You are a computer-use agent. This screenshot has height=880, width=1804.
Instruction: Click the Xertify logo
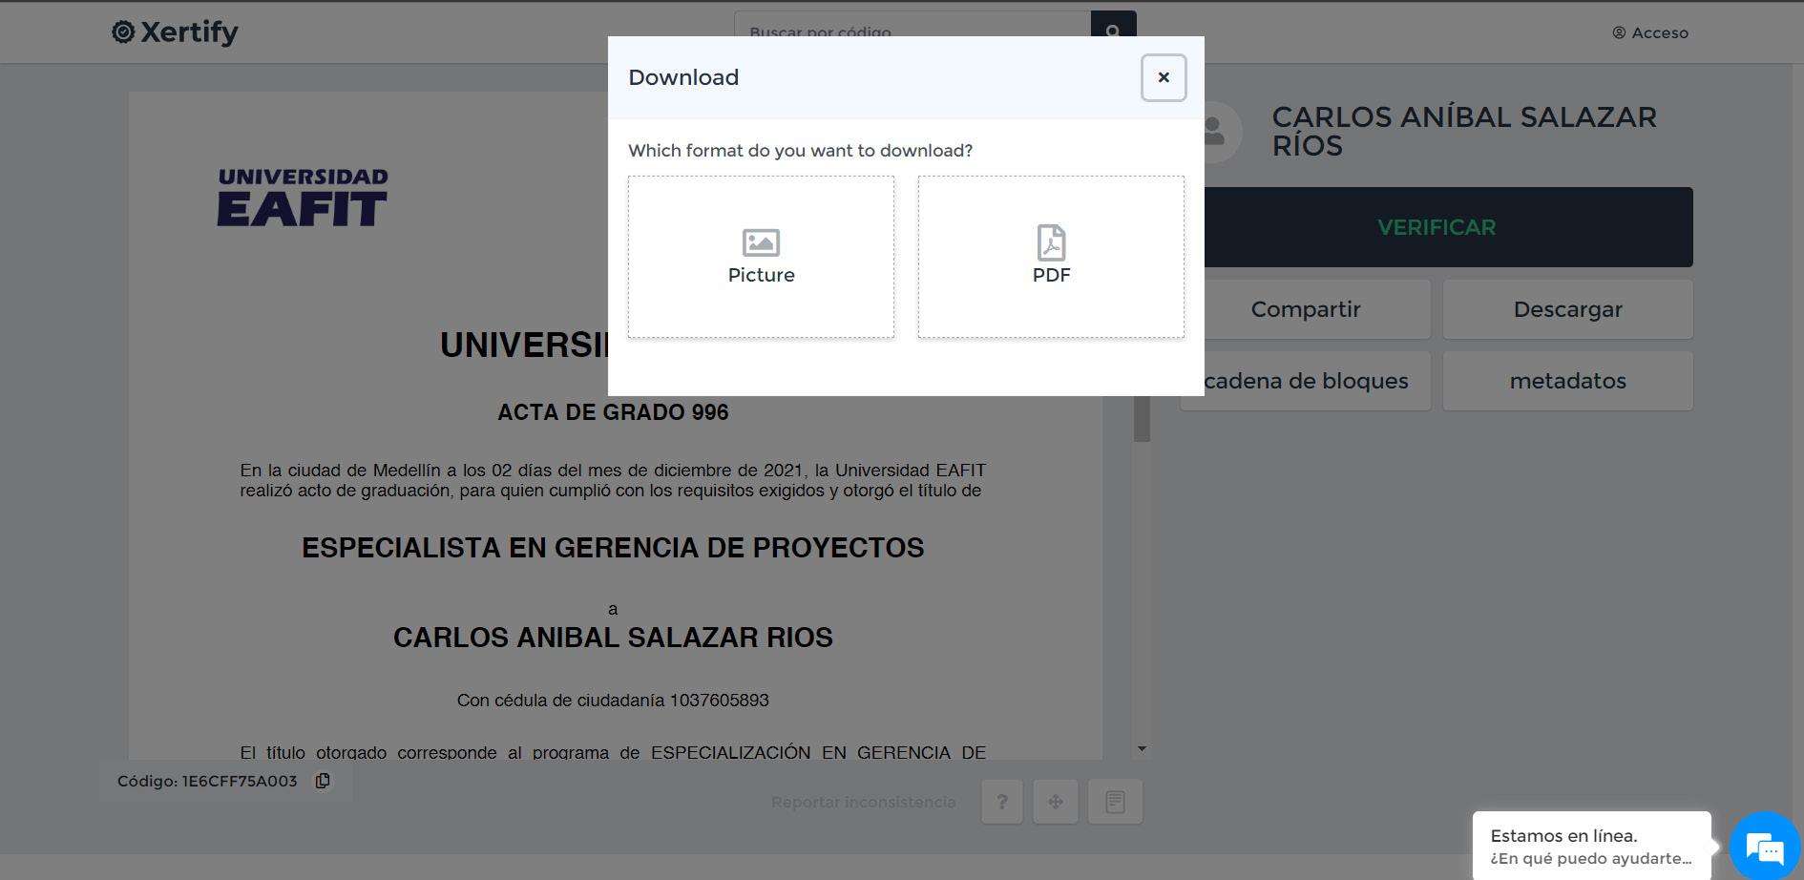click(x=175, y=32)
